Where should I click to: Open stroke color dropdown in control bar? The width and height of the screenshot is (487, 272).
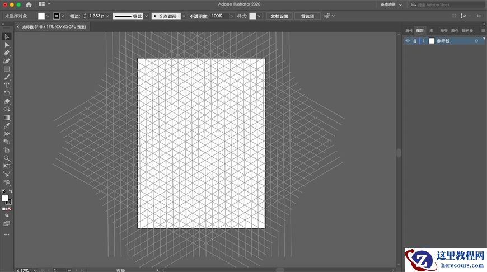[63, 16]
